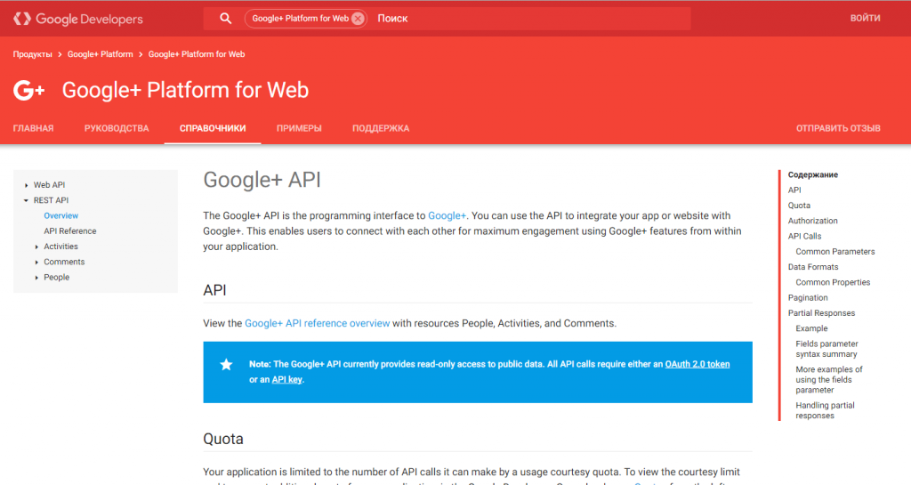Jump to Quota in contents
This screenshot has height=485, width=911.
[x=799, y=206]
